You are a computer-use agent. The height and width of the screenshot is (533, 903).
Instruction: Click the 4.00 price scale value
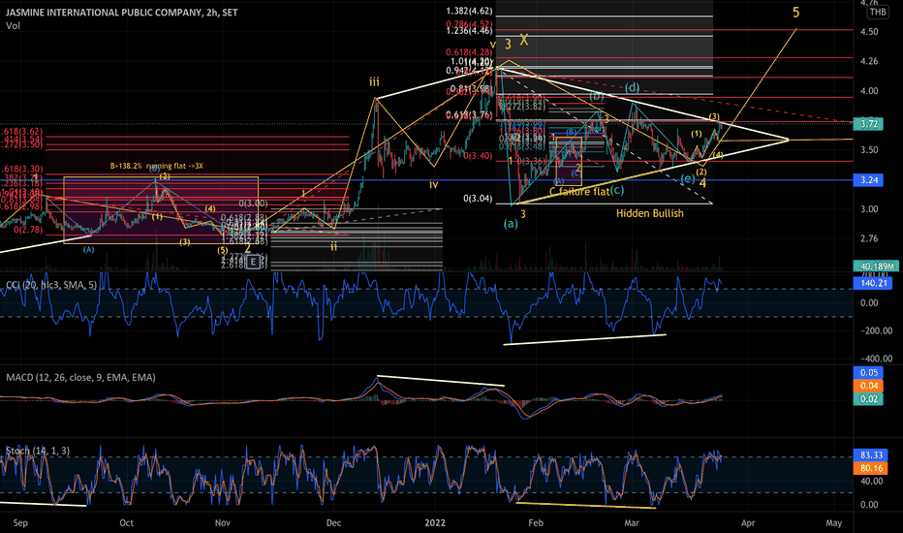tap(869, 91)
